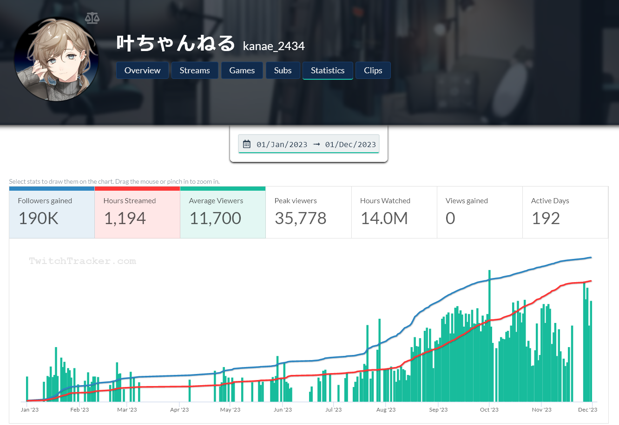
Task: Select the Statistics tab
Action: point(328,71)
